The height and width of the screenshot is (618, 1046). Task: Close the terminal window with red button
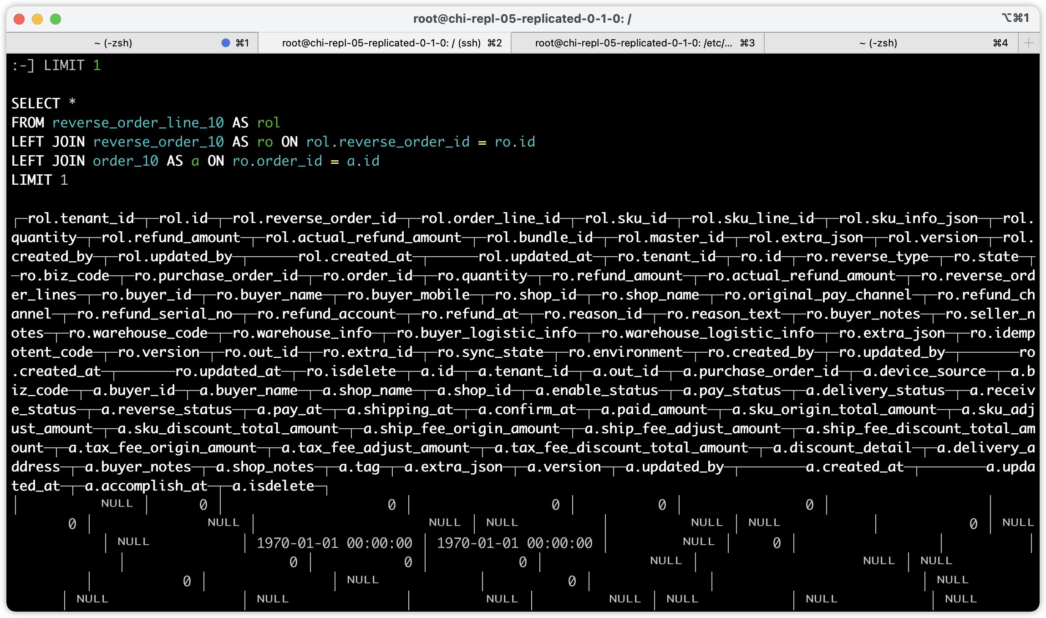tap(19, 19)
